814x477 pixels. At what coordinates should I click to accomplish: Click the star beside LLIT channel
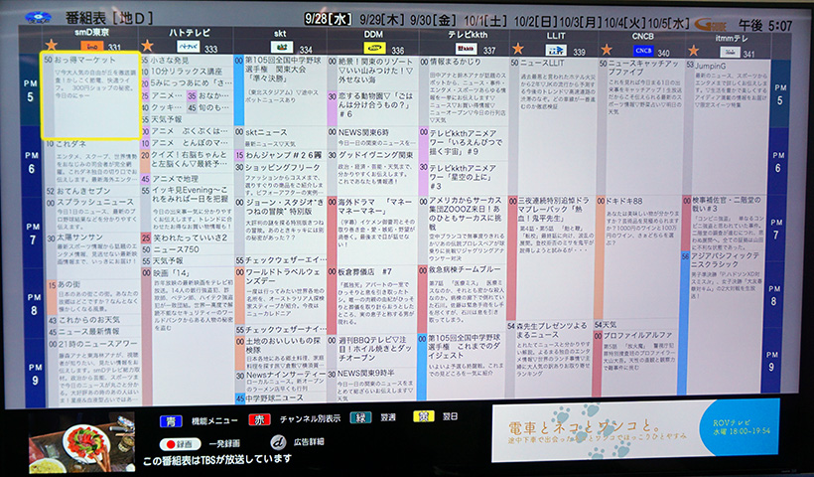click(517, 49)
